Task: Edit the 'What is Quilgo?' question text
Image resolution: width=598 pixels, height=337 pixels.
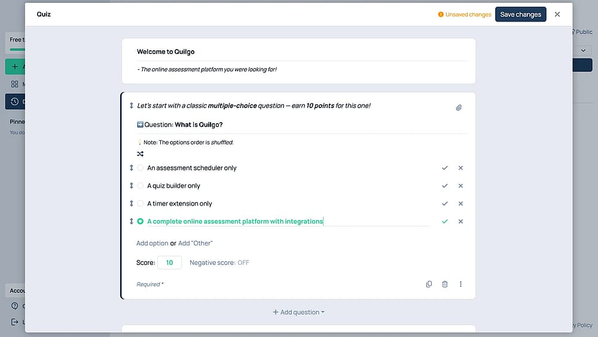Action: pyautogui.click(x=199, y=125)
